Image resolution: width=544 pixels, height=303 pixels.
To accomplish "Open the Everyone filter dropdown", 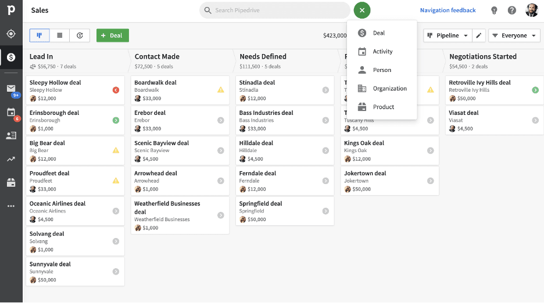I will pos(514,35).
